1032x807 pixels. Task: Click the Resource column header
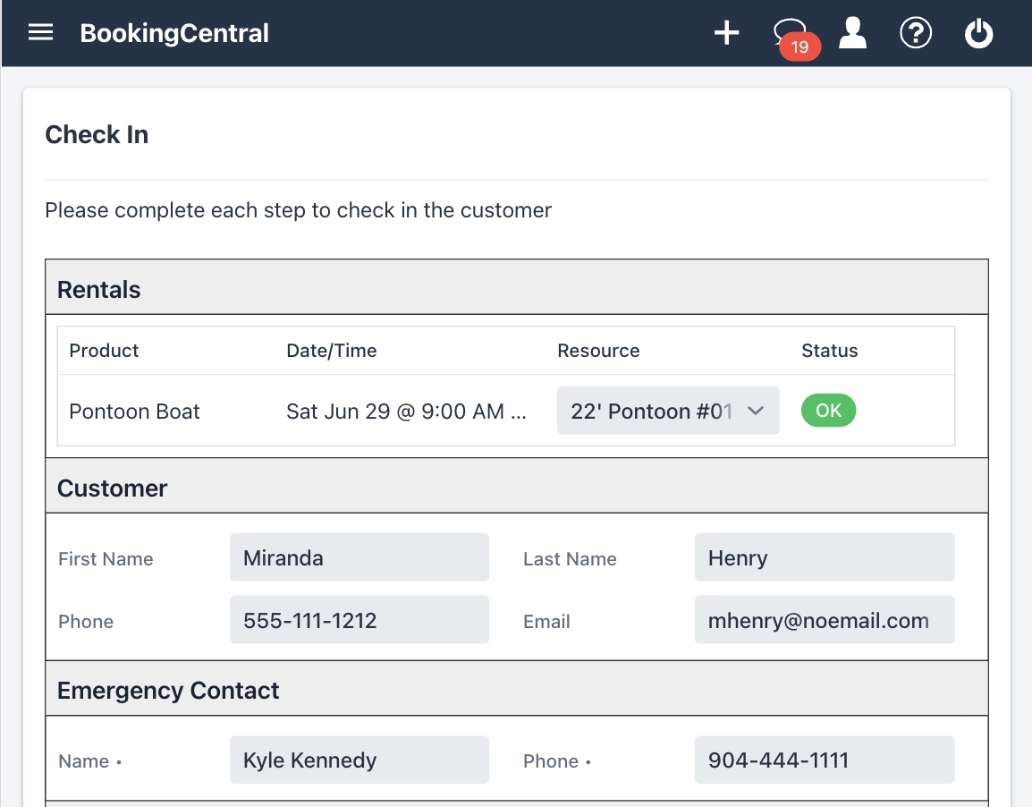coord(598,350)
